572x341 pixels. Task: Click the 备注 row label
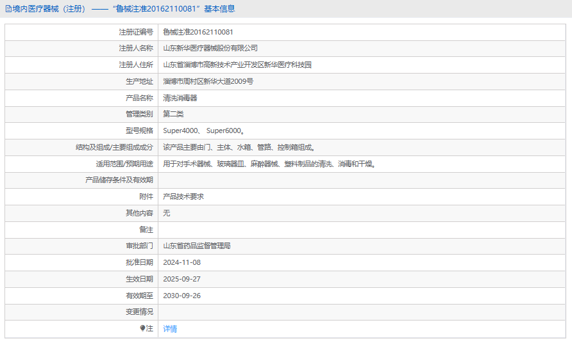(x=146, y=230)
